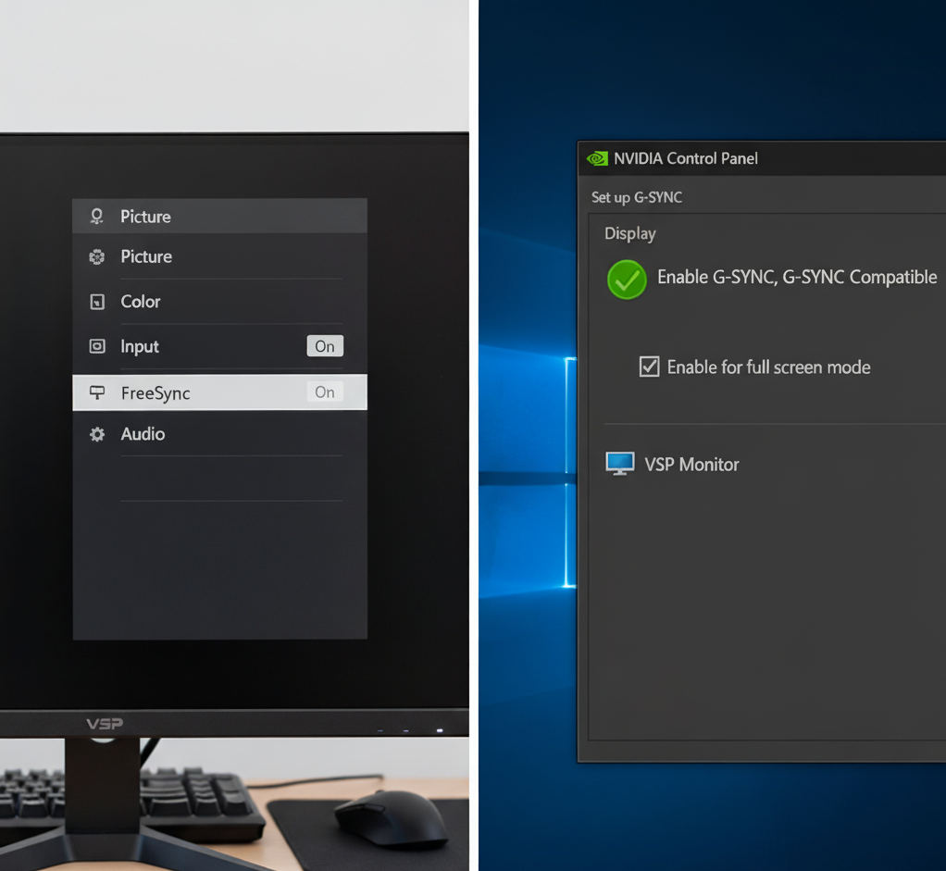This screenshot has width=946, height=871.
Task: Click the NVIDIA Control Panel window title
Action: pyautogui.click(x=686, y=158)
